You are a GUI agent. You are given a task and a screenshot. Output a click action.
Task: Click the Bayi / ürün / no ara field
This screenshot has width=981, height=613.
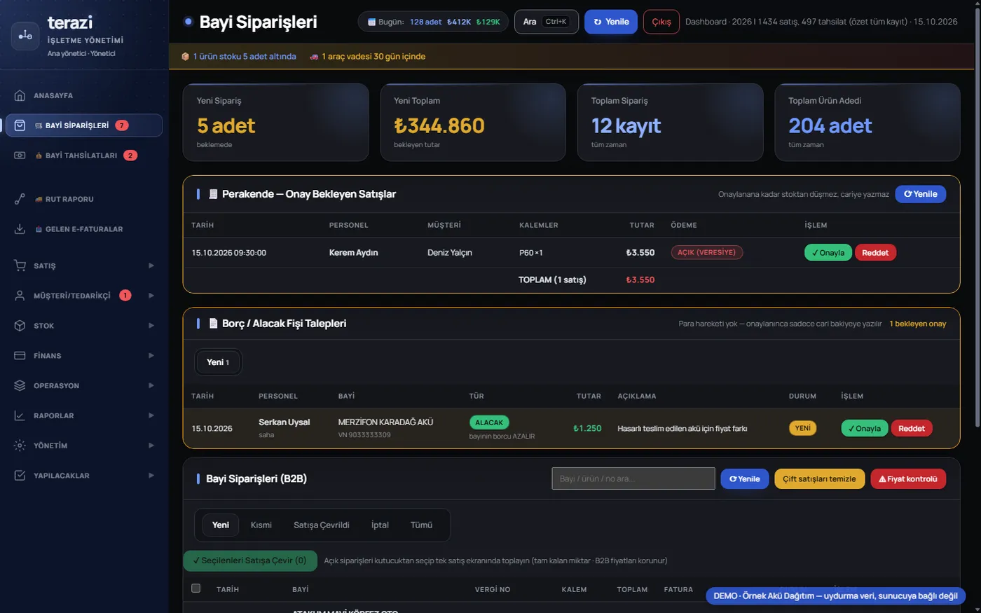(633, 478)
